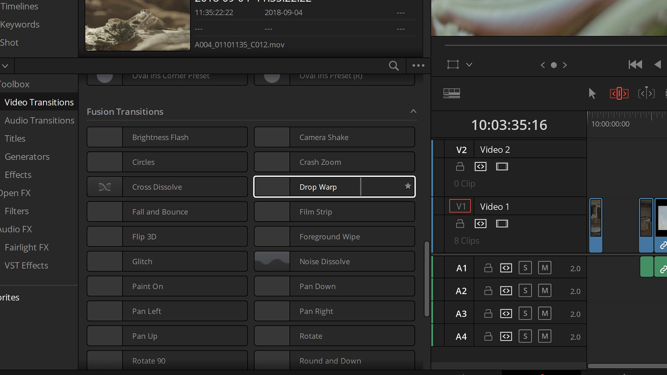Toggle Solo on A3 audio track
Image resolution: width=667 pixels, height=375 pixels.
(526, 314)
